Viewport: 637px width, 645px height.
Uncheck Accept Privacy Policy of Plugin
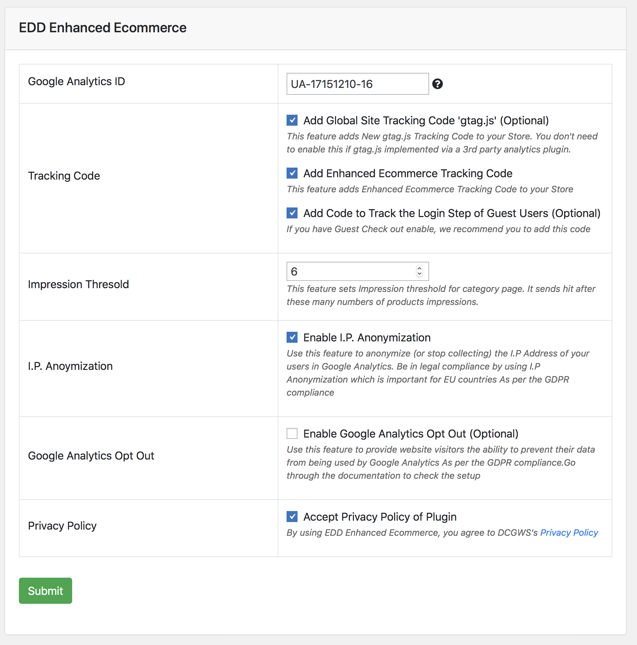pyautogui.click(x=292, y=517)
